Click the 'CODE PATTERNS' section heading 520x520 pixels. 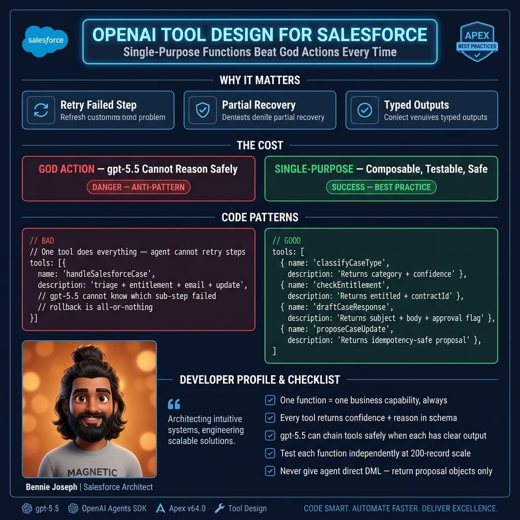pyautogui.click(x=259, y=217)
